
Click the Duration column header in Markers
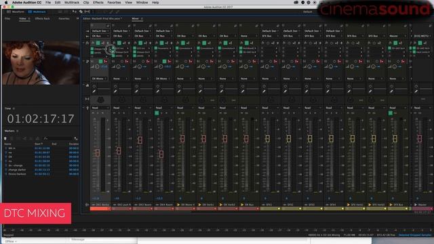74,144
